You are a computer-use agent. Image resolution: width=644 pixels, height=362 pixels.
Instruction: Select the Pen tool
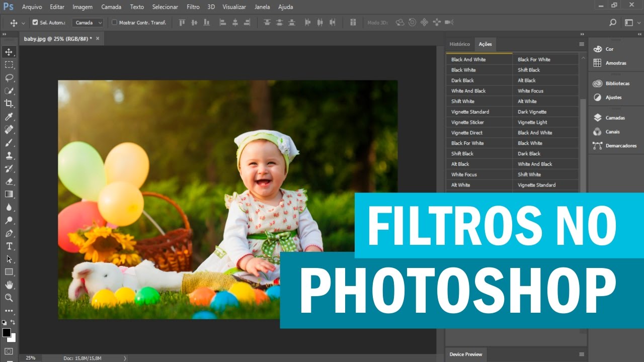(x=9, y=233)
